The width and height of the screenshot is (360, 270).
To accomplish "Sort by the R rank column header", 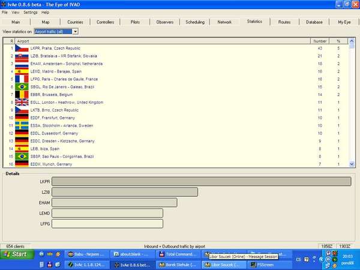I will pyautogui.click(x=10, y=41).
